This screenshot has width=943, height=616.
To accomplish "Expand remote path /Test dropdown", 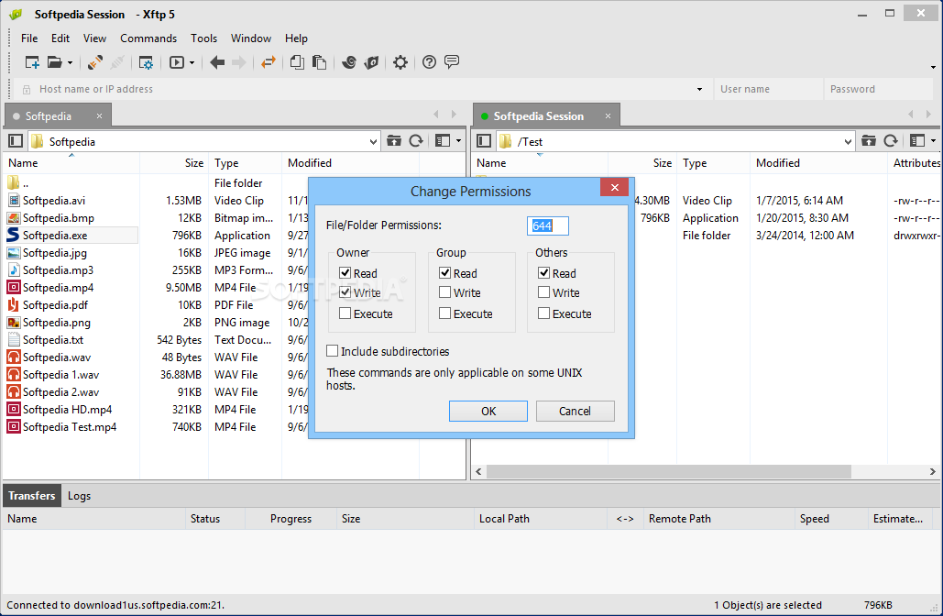I will click(x=848, y=142).
